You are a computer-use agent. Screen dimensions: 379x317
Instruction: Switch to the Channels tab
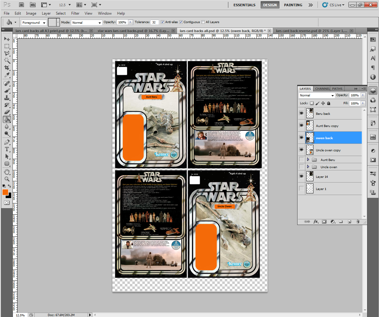point(322,89)
